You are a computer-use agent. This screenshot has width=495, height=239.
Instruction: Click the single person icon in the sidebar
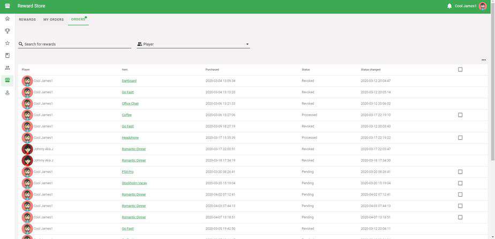click(7, 93)
